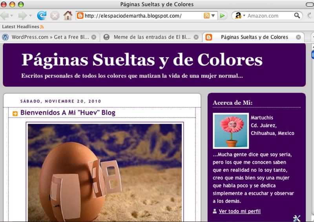Close the WordPress.com tab
This screenshot has height=222, width=314.
[94, 37]
